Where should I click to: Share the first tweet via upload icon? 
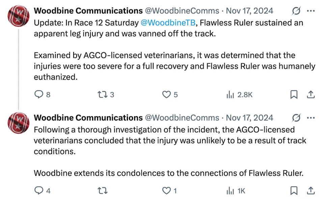point(310,95)
